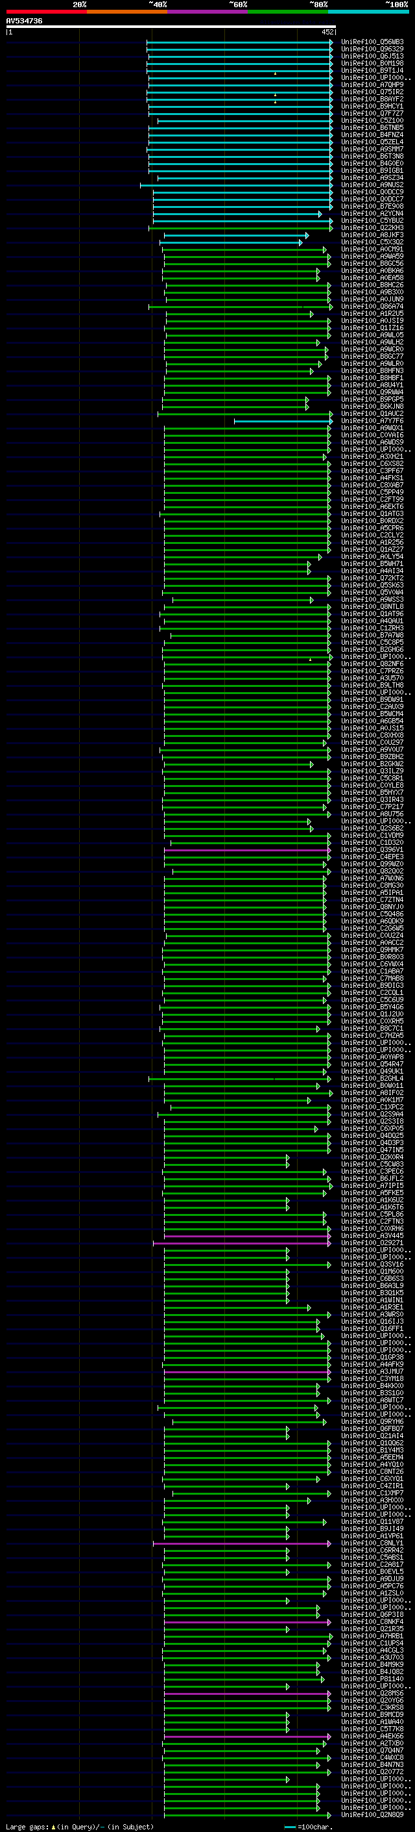Select the UniRef100_B7E908 label
The width and height of the screenshot is (415, 1832).
(372, 207)
